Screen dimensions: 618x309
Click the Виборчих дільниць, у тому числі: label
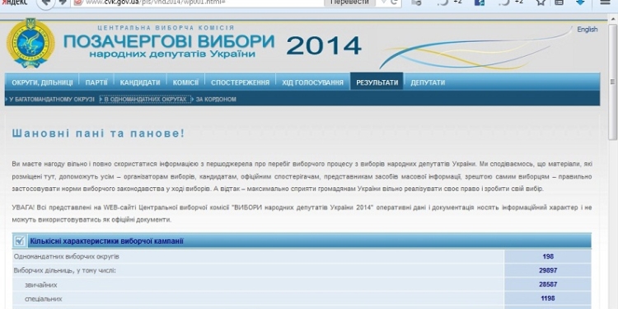click(x=64, y=270)
